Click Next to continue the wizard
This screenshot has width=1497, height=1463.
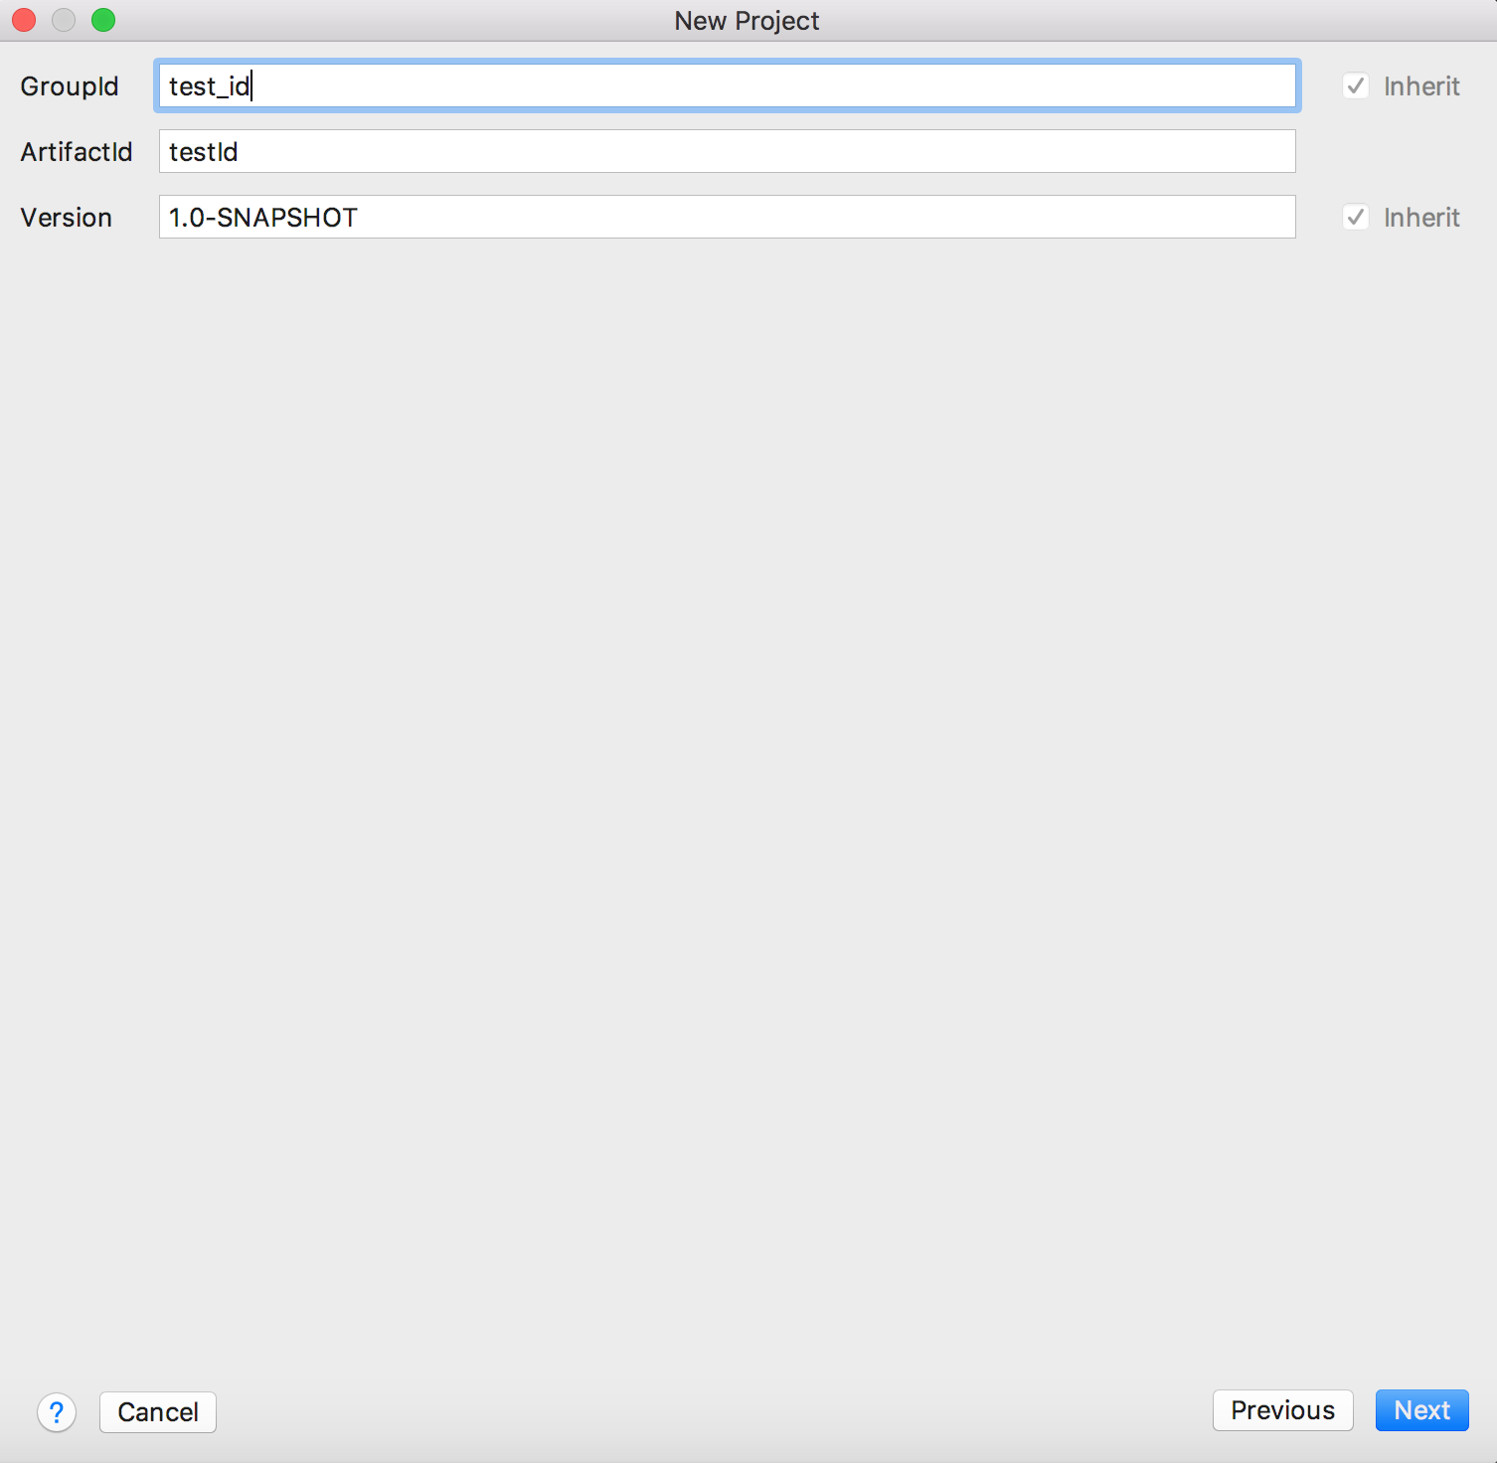pos(1421,1410)
